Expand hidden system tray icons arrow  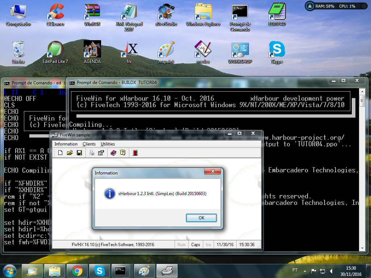tap(305, 271)
